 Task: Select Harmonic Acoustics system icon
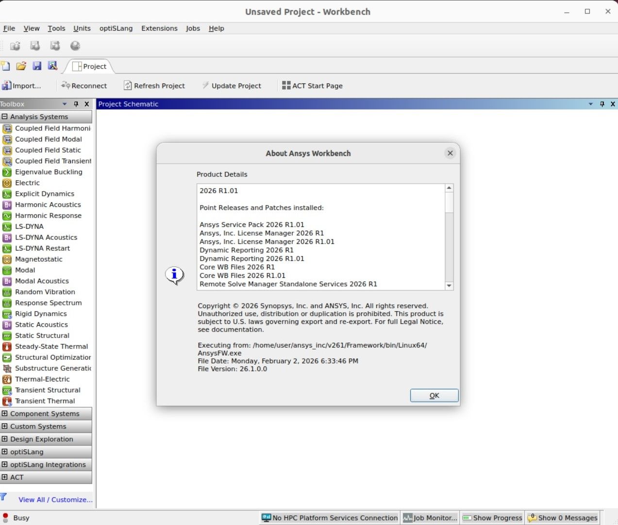pos(7,205)
